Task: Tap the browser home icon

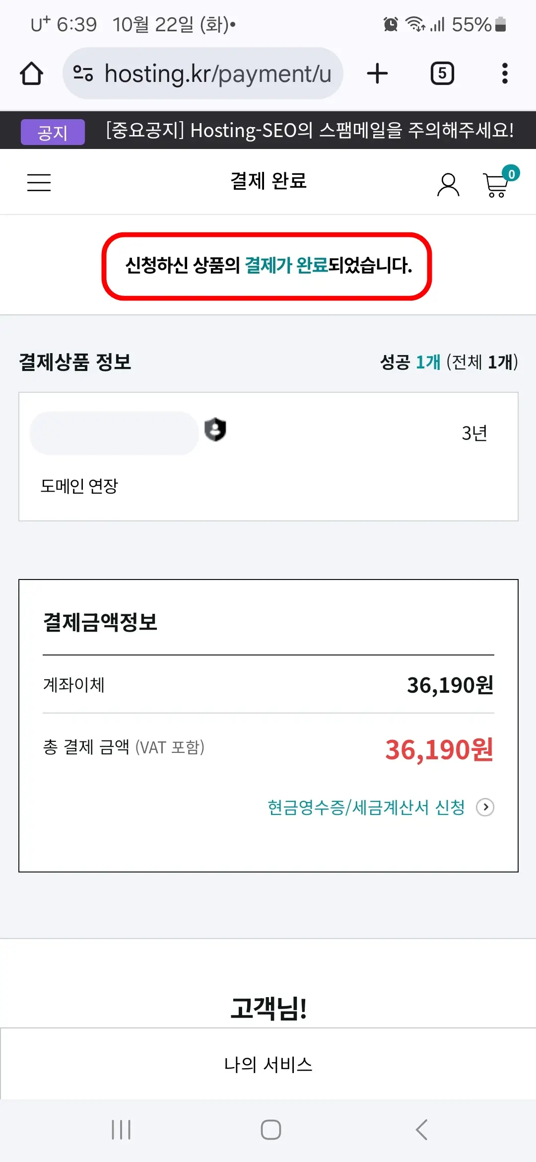Action: coord(31,73)
